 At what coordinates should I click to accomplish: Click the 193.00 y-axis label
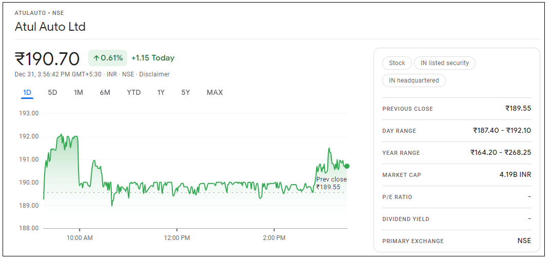(x=30, y=113)
